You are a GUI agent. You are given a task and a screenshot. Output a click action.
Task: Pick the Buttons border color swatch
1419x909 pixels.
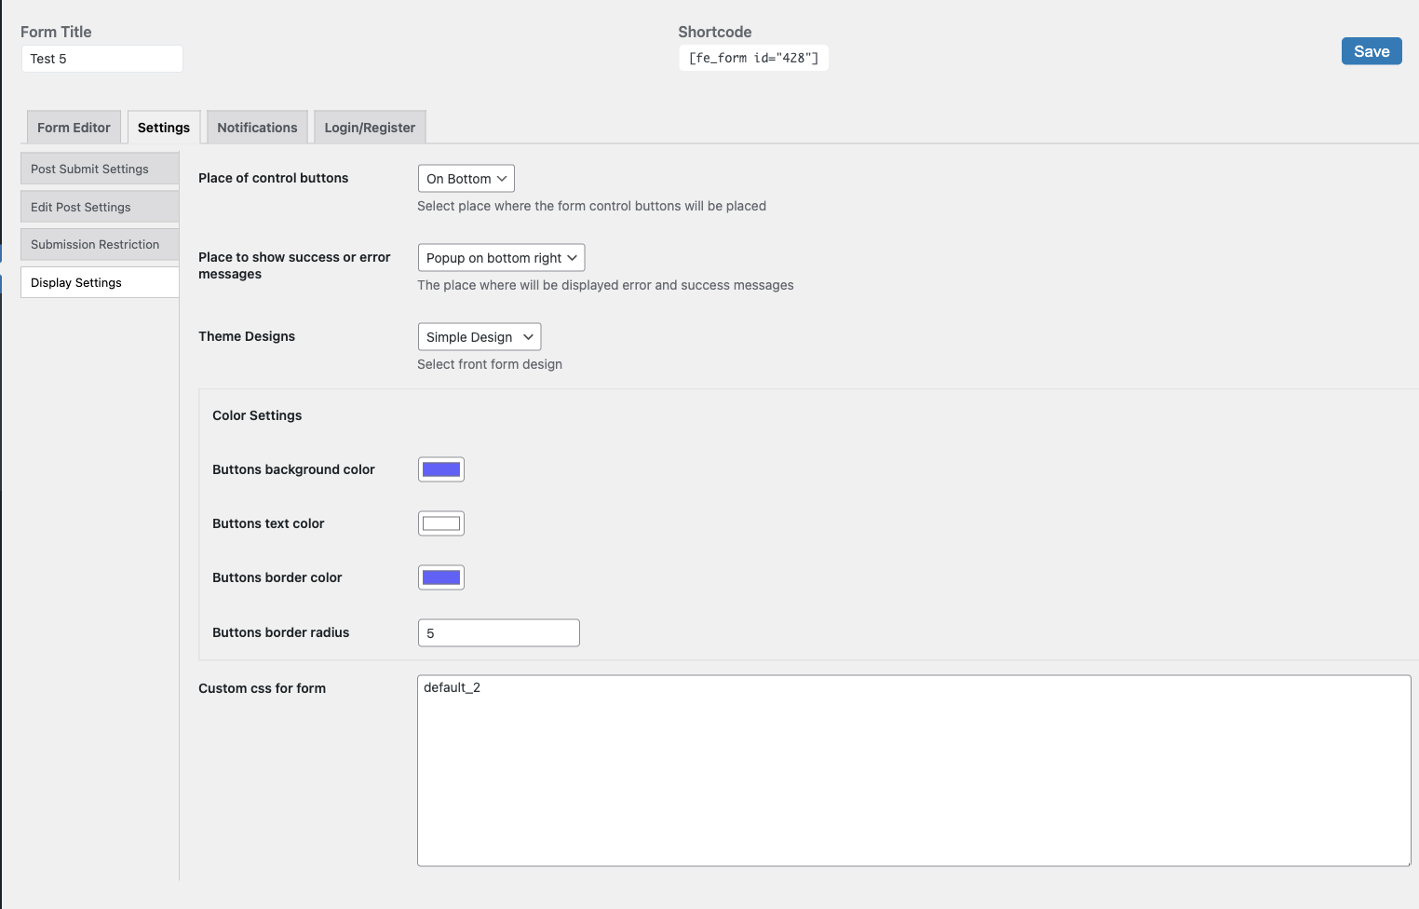click(x=441, y=577)
